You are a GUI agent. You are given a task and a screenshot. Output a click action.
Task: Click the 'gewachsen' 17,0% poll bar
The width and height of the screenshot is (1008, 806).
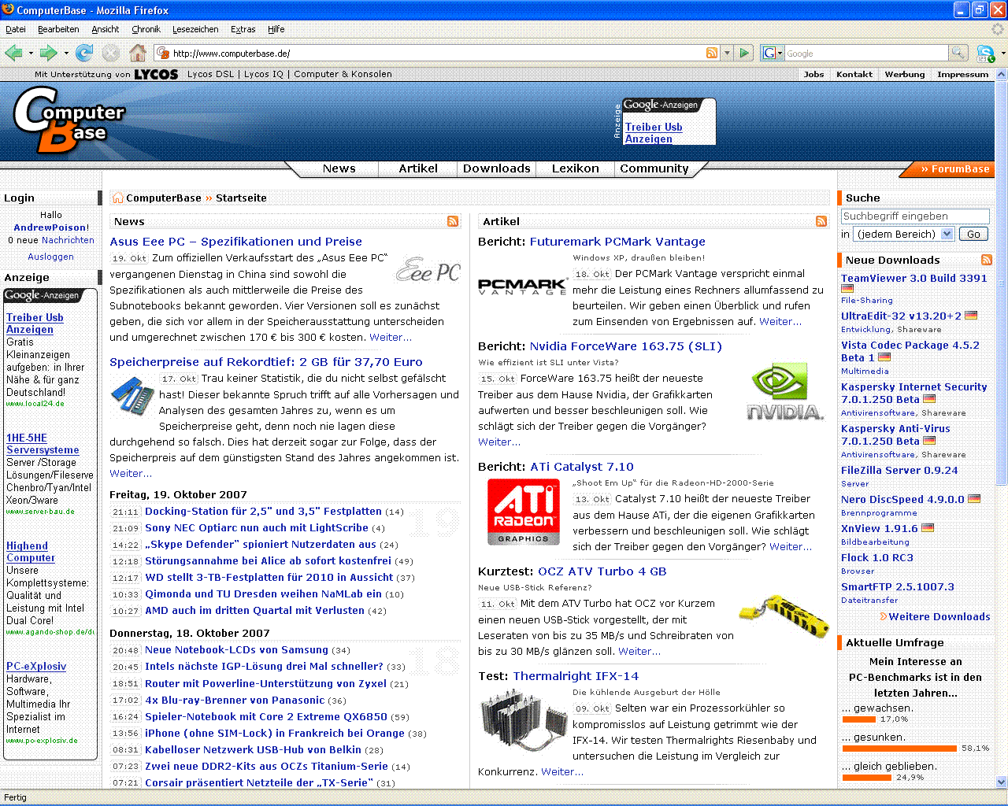pos(858,719)
